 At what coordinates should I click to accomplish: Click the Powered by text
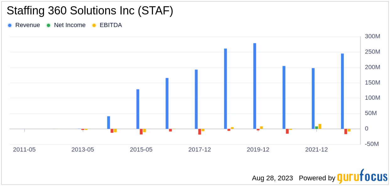[317, 178]
